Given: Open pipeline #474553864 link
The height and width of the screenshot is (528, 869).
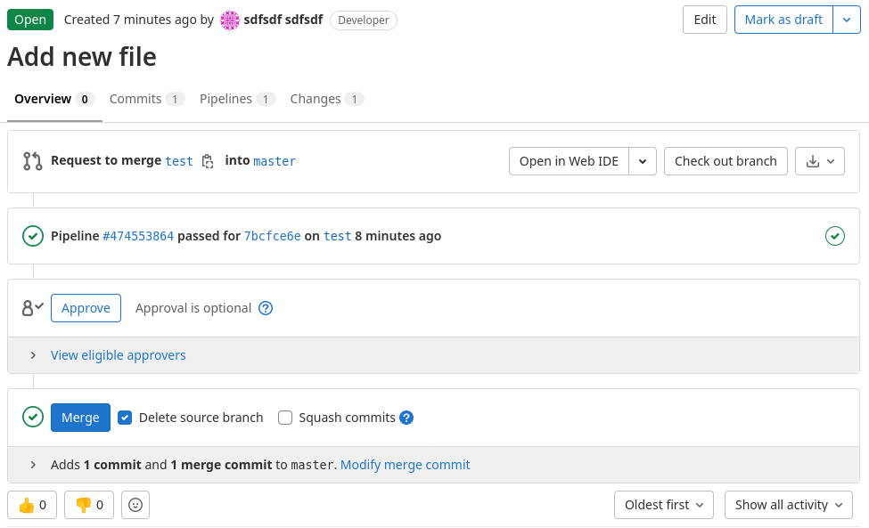Looking at the screenshot, I should point(138,236).
